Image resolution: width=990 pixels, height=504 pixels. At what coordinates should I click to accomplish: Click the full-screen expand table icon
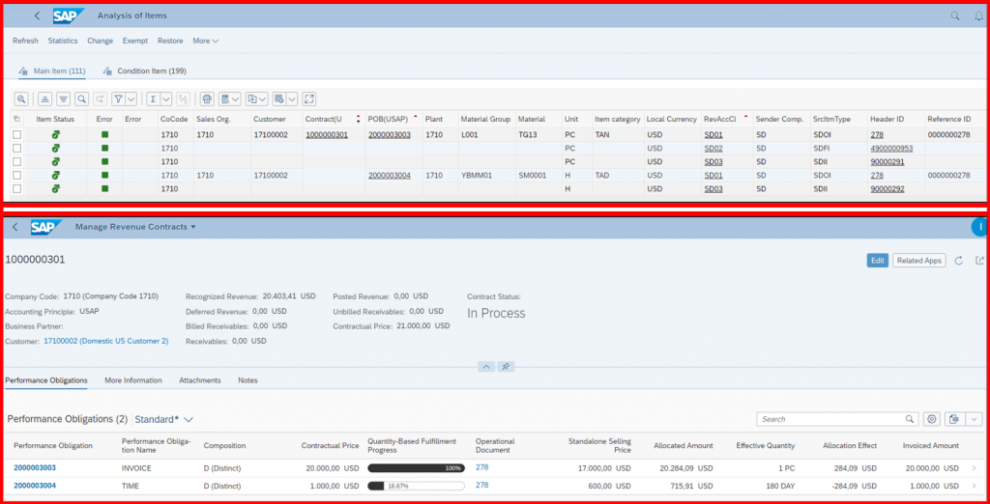pos(308,98)
